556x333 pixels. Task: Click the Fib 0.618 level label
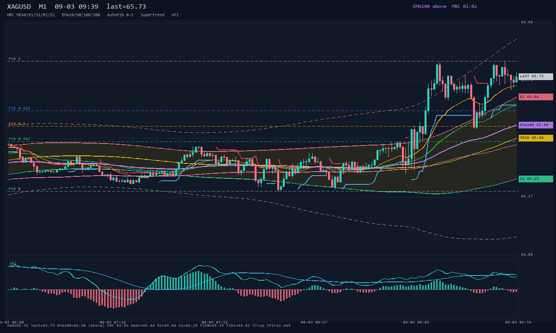(19, 108)
